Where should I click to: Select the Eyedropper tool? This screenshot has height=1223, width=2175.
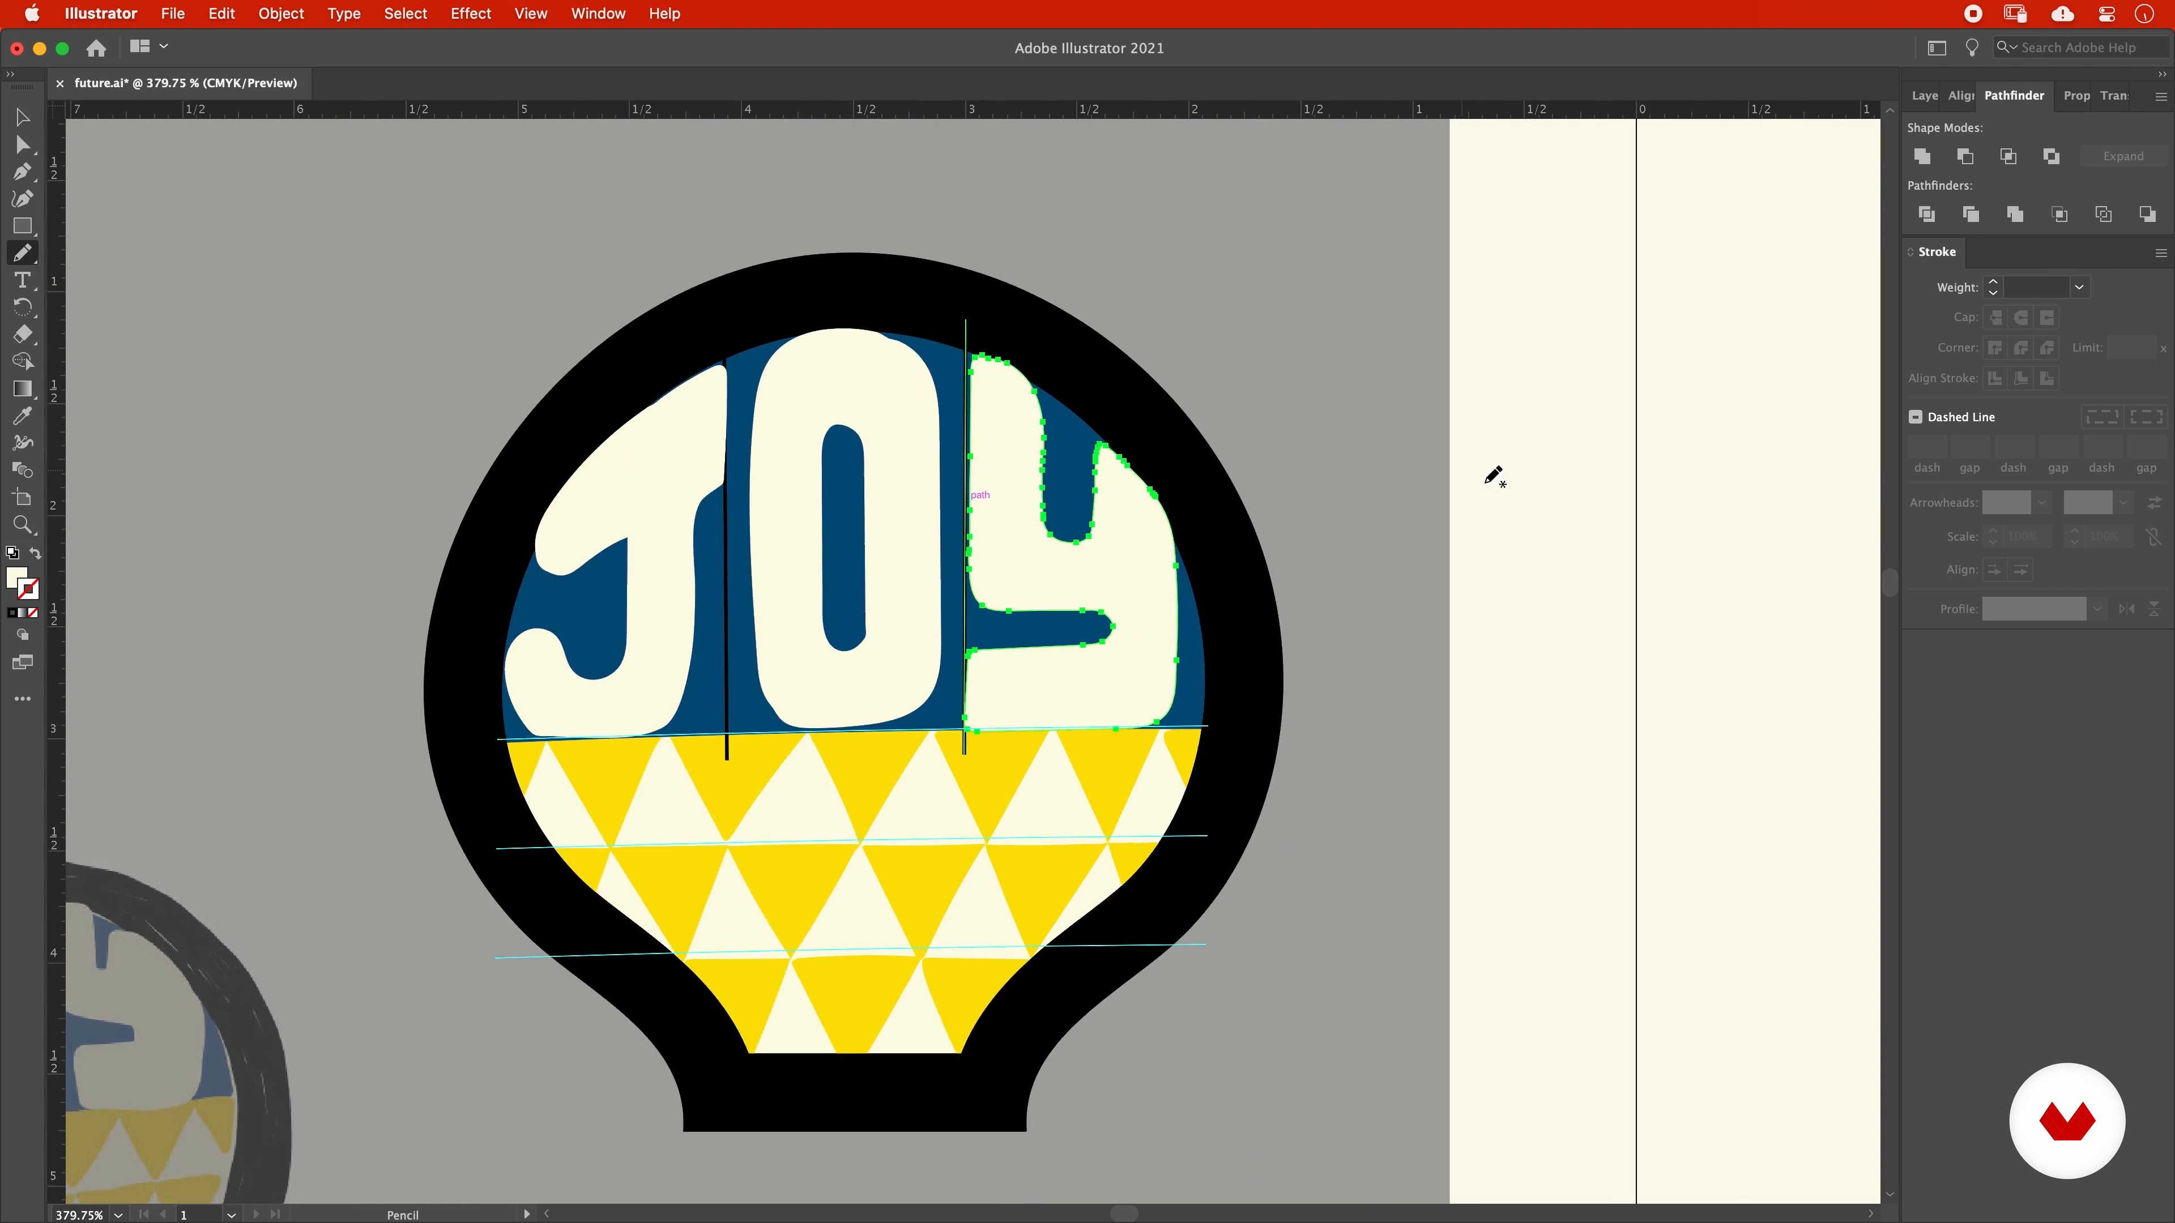pos(23,415)
